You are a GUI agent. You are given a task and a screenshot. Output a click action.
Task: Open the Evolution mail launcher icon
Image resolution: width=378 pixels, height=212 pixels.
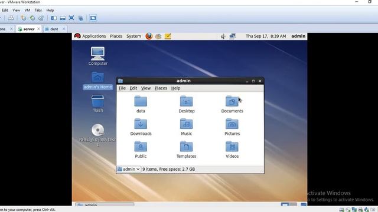tap(158, 36)
